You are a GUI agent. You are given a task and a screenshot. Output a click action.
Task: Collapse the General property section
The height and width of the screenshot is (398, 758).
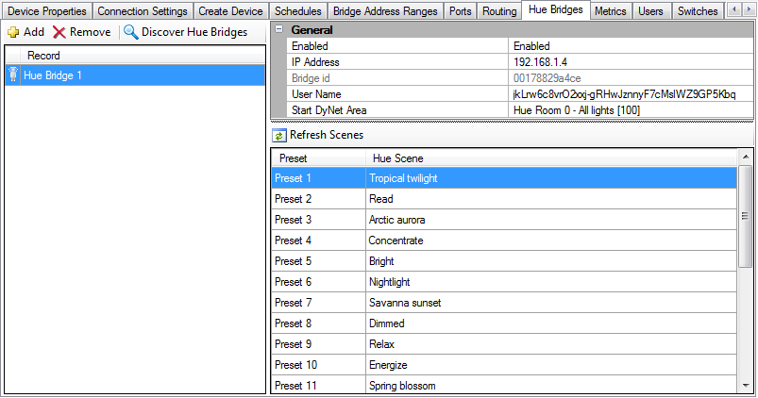click(x=278, y=30)
